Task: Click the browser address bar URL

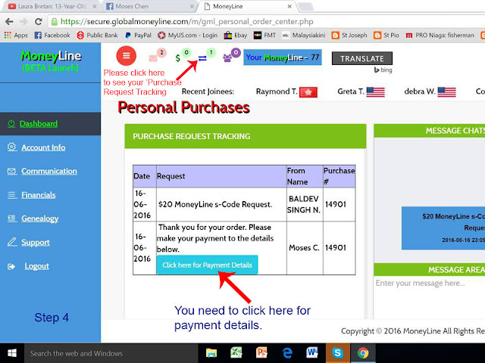Action: click(x=187, y=22)
